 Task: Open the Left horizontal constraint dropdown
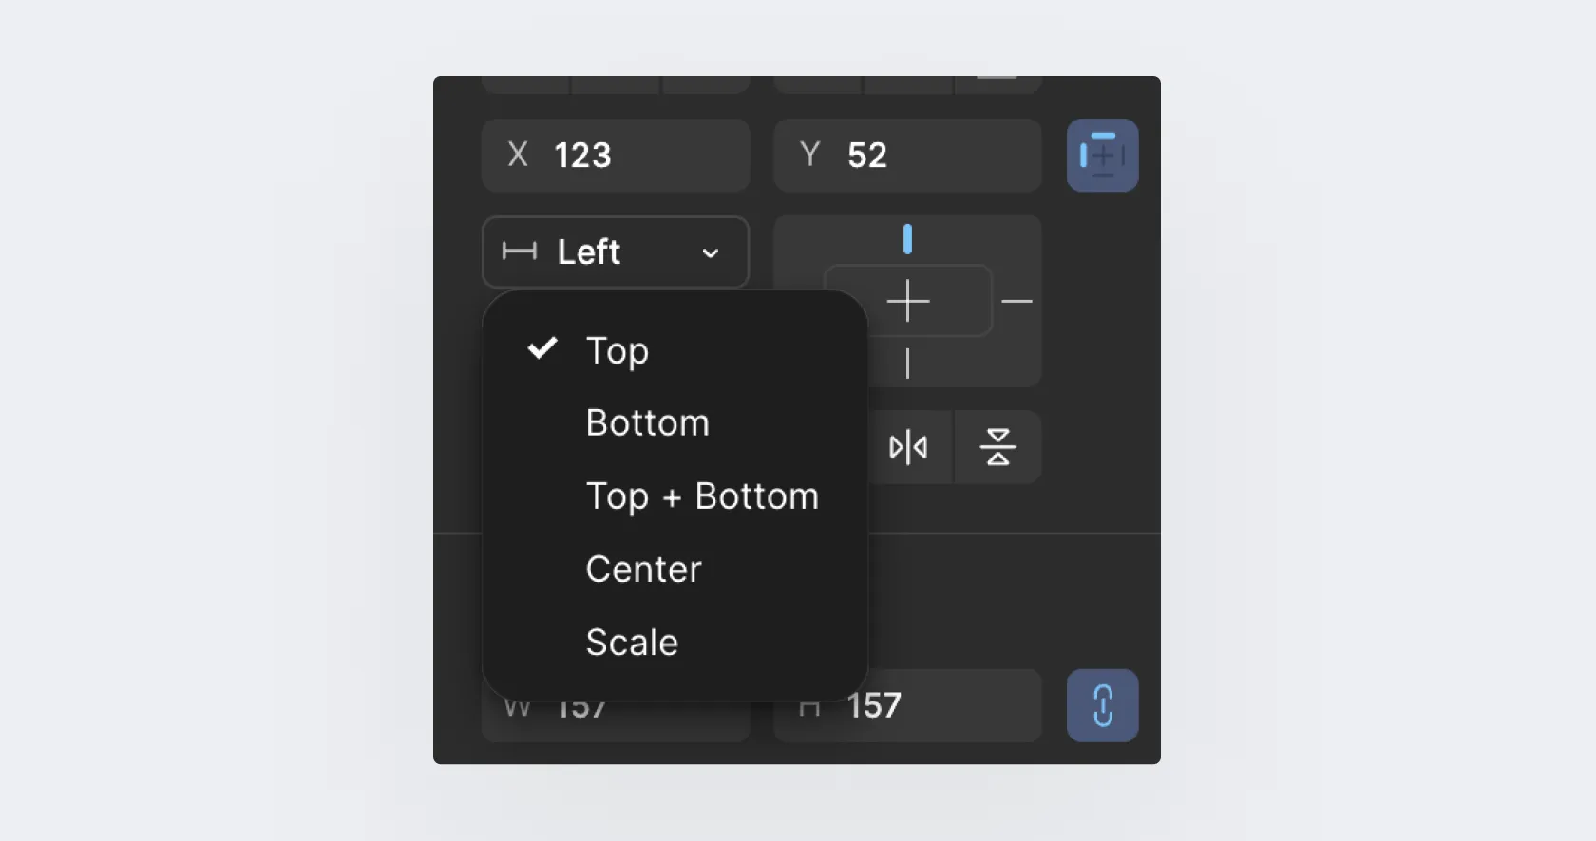click(x=616, y=252)
